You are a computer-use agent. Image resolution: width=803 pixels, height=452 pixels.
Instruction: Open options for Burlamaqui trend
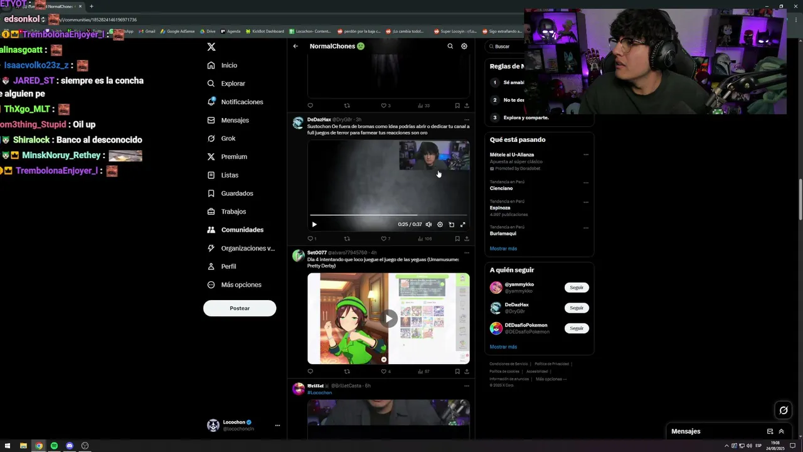tap(586, 228)
